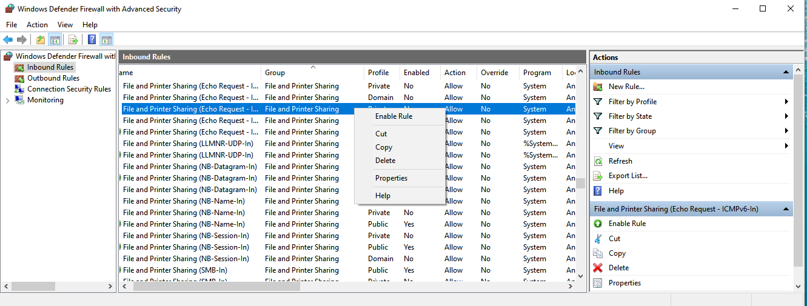Click New Rule... link in Actions pane

coord(626,87)
